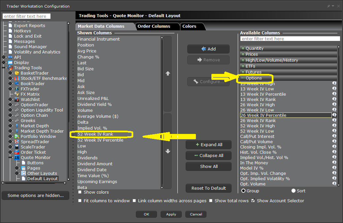This screenshot has width=343, height=223.
Task: Click the Stock/ETF Benchmark chart icon
Action: click(x=17, y=78)
